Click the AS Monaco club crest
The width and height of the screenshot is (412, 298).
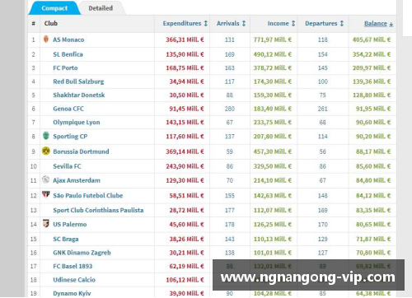coord(46,39)
